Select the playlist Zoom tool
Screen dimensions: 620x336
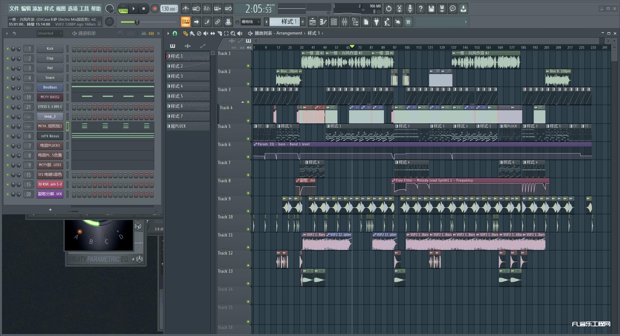click(x=233, y=33)
